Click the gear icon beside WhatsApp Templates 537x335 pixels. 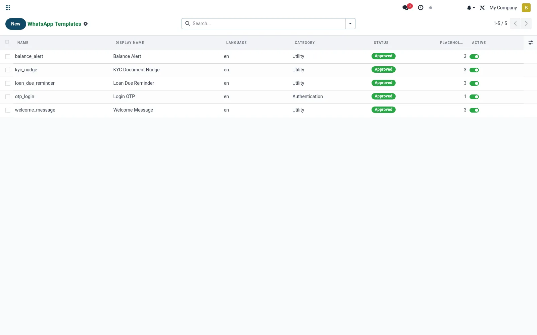tap(86, 24)
